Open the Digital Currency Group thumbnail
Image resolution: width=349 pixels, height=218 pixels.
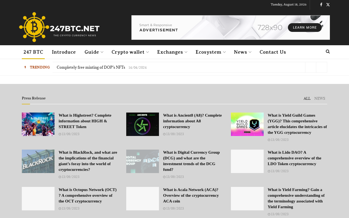coord(143,161)
